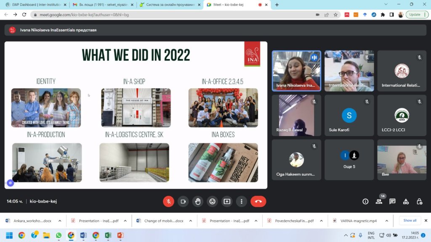This screenshot has height=242, width=431.
Task: Bookmark this page with star icon
Action: [335, 15]
